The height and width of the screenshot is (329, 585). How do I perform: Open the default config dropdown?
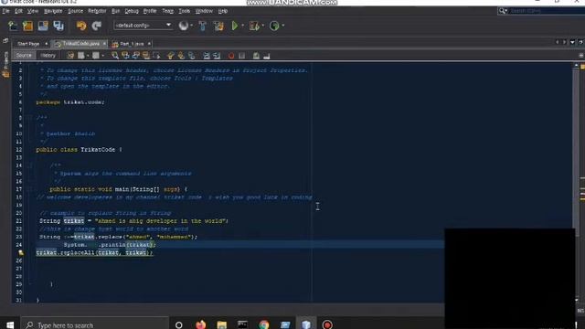(143, 26)
